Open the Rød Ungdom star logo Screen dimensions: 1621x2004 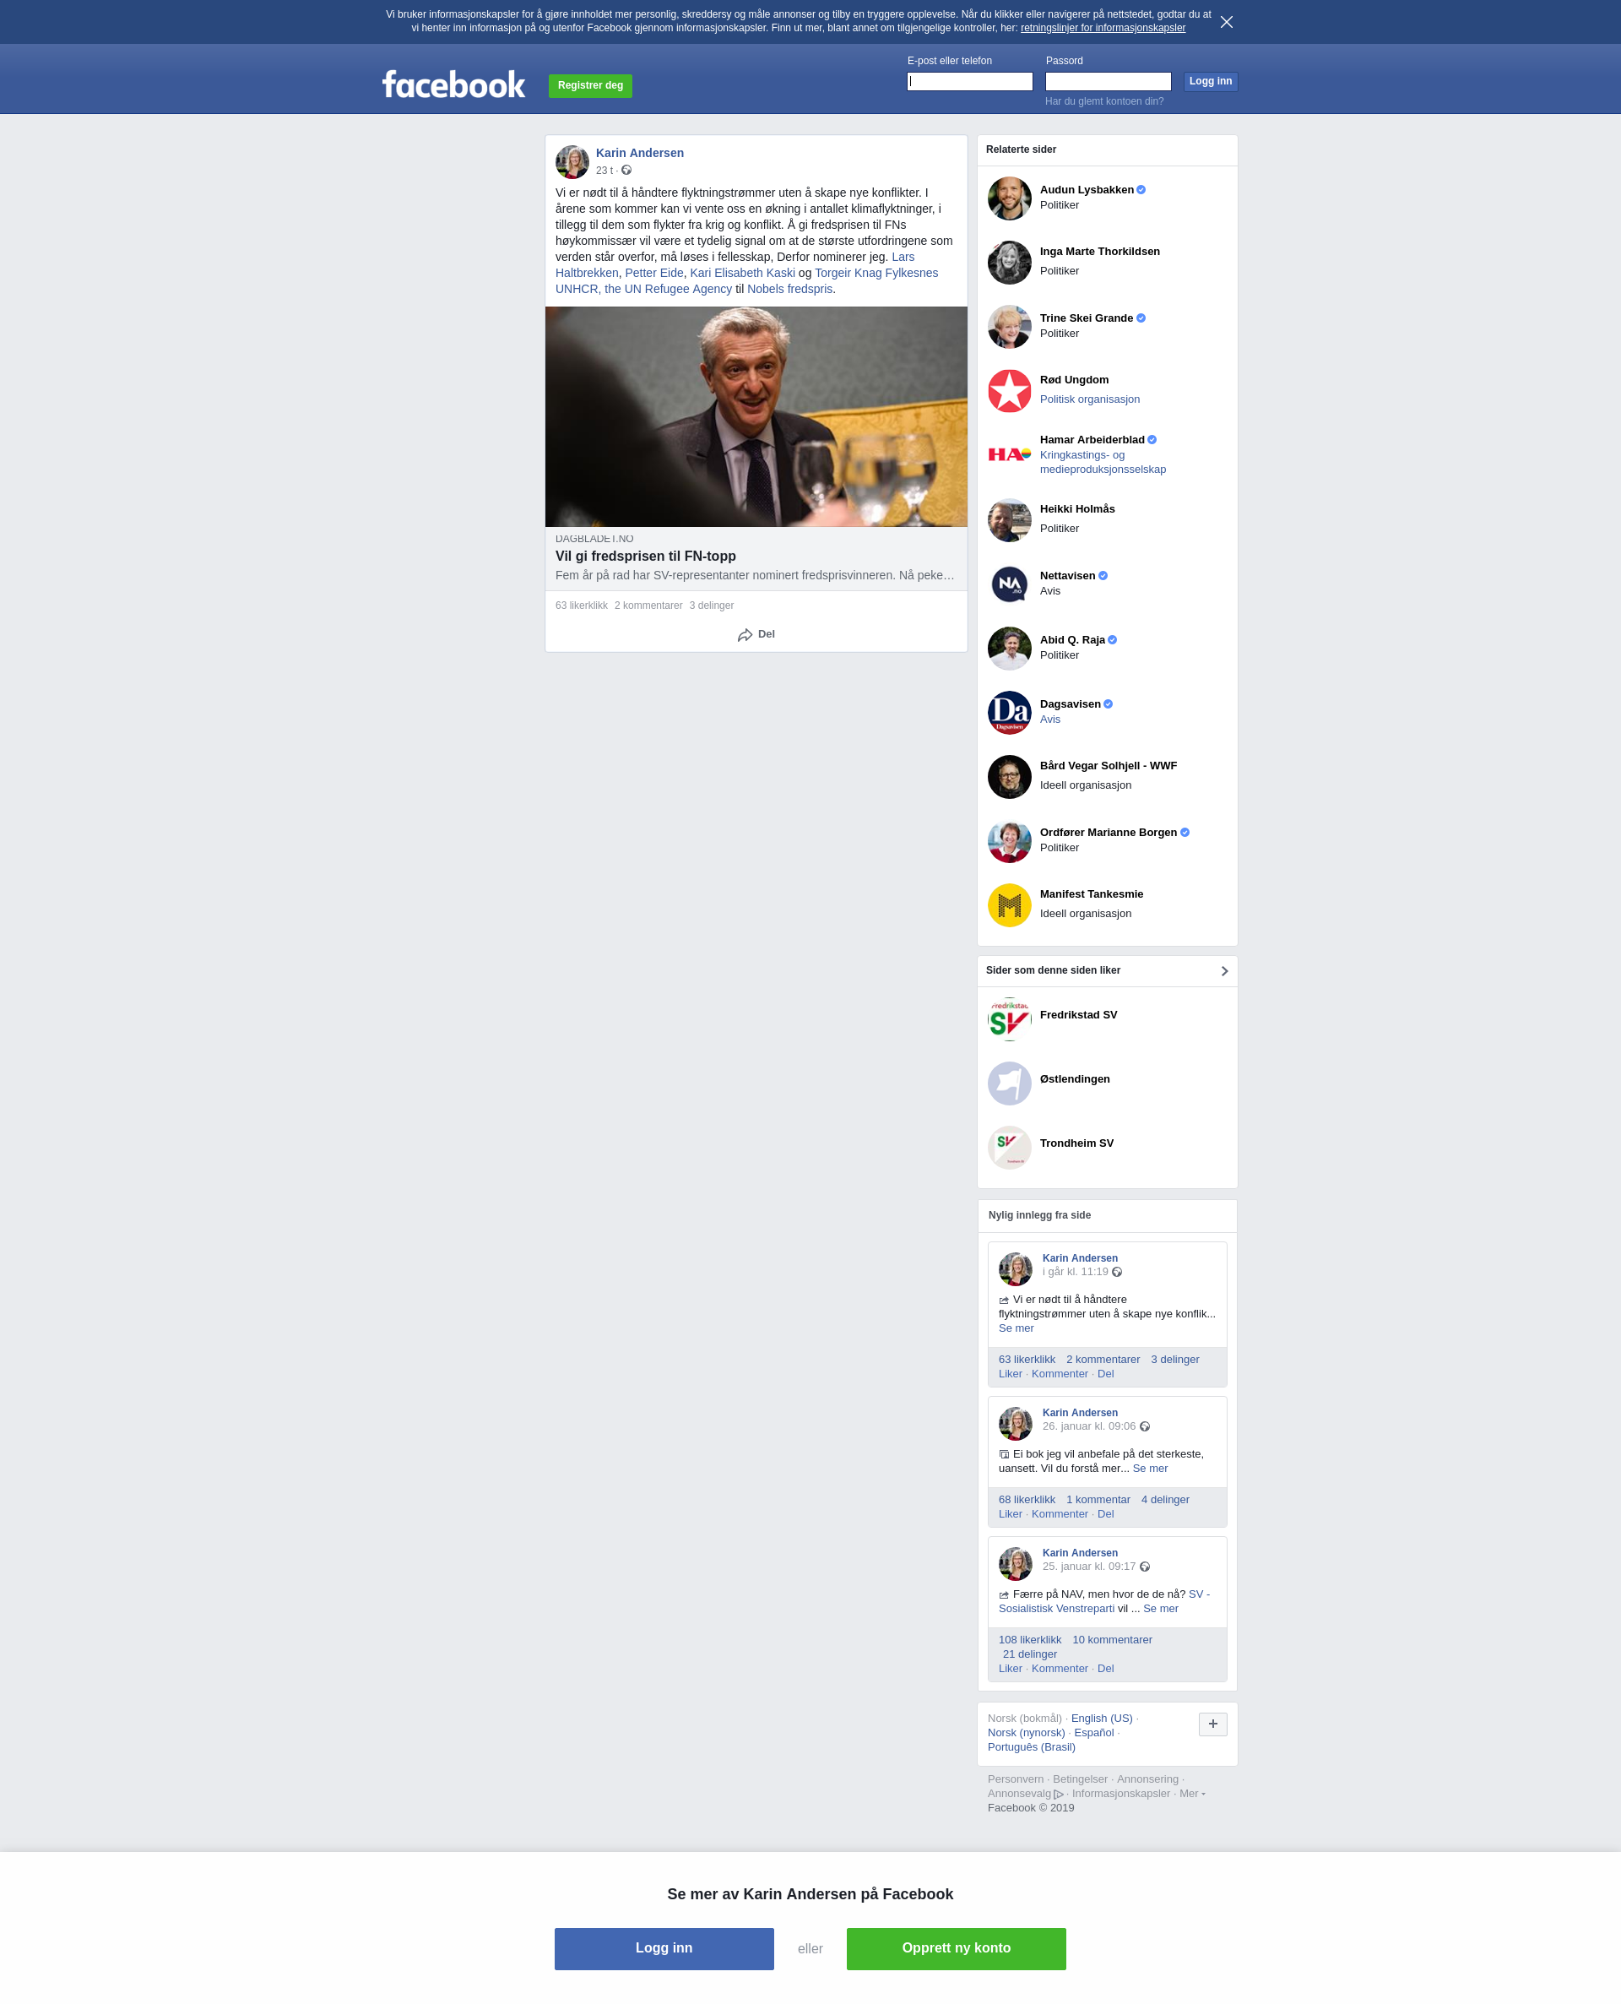pos(1010,390)
